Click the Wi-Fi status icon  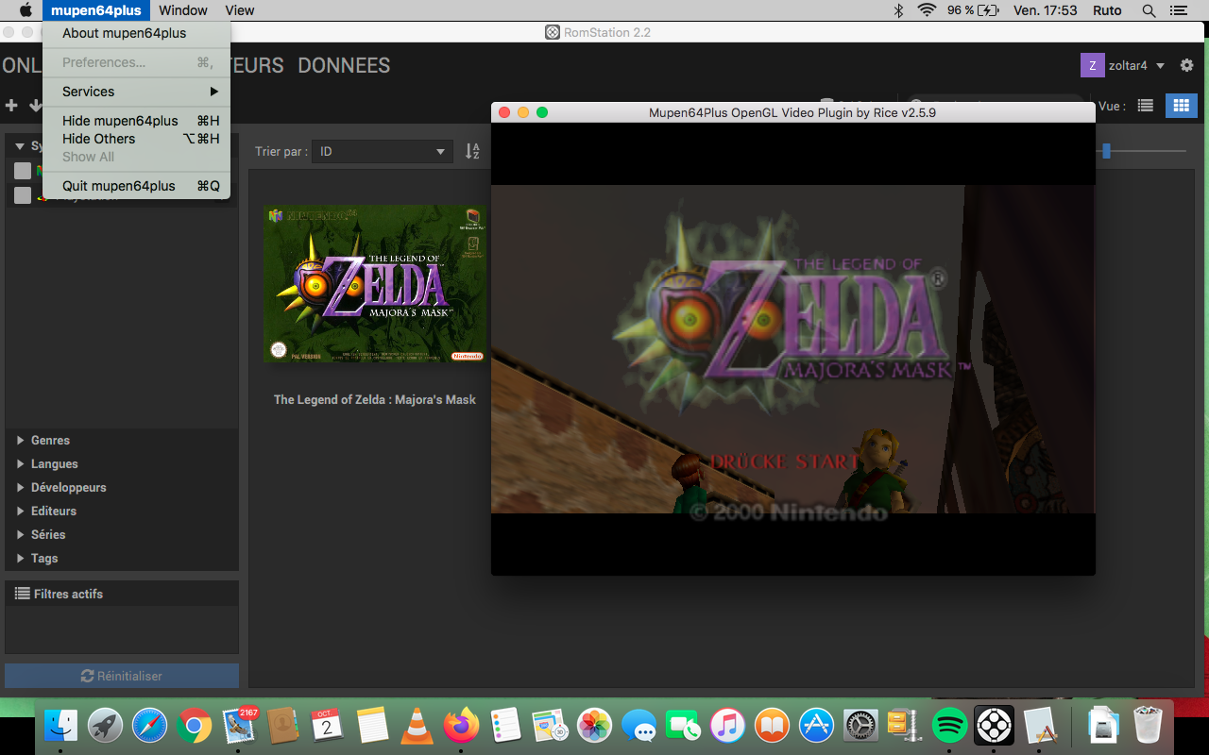(927, 10)
